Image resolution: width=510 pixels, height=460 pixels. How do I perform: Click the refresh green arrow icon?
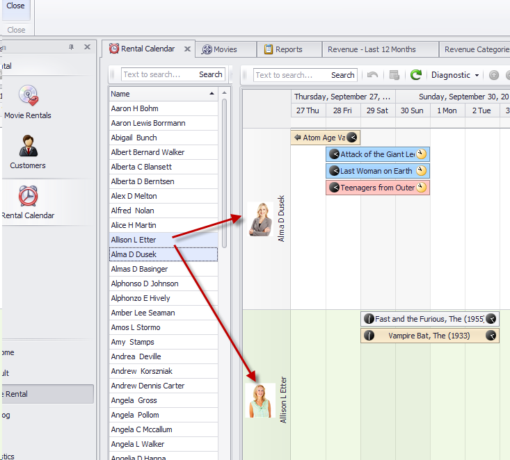tap(415, 75)
